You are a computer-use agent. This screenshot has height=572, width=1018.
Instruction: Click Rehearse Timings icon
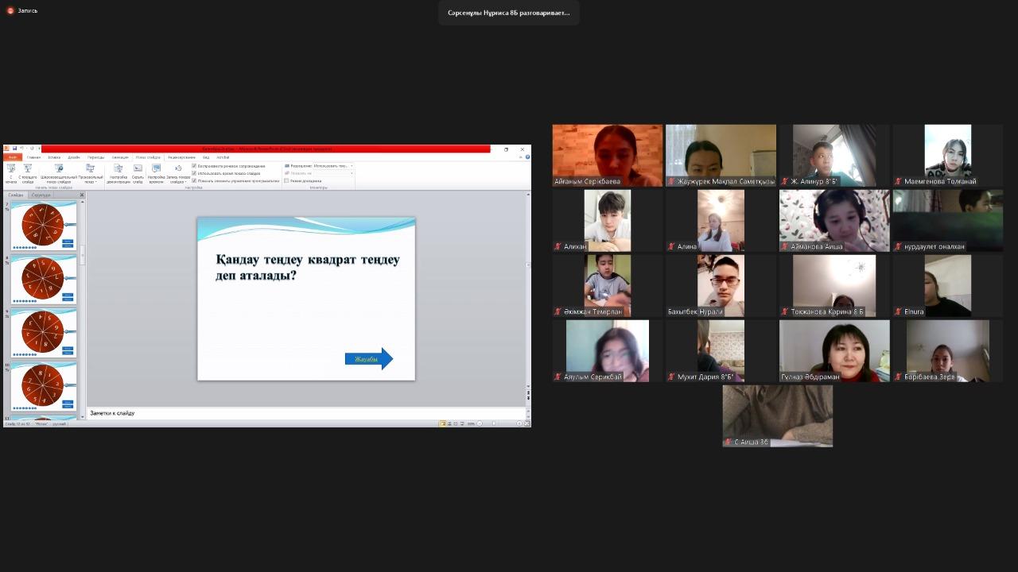tap(156, 169)
